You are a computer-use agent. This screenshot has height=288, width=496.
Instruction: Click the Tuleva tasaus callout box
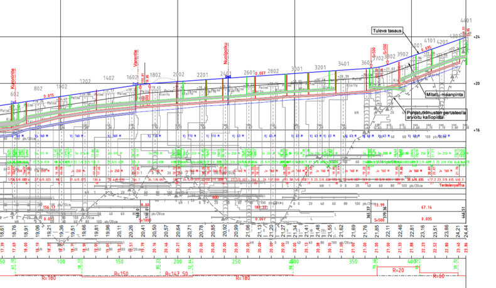(385, 30)
